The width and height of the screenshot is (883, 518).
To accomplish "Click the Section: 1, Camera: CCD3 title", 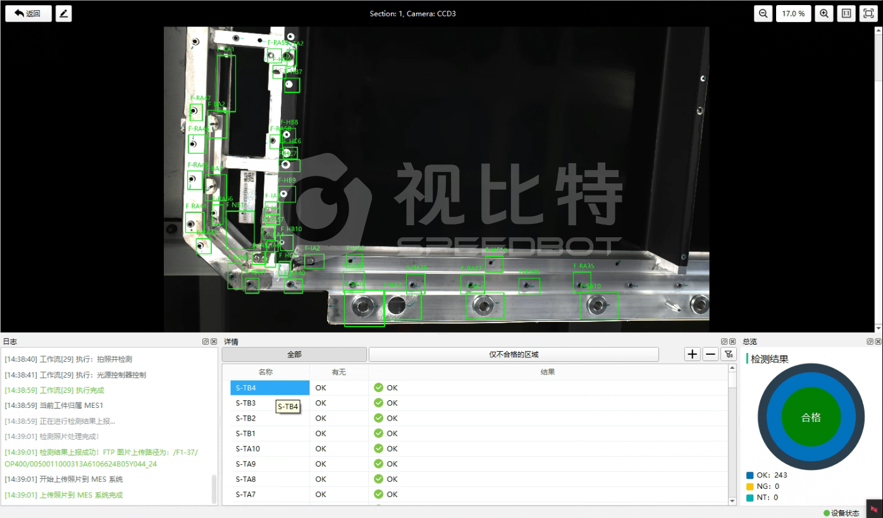I will click(413, 13).
